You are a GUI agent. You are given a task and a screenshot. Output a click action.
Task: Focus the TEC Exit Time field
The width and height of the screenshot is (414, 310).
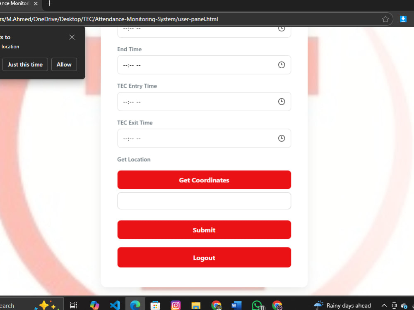coord(204,138)
